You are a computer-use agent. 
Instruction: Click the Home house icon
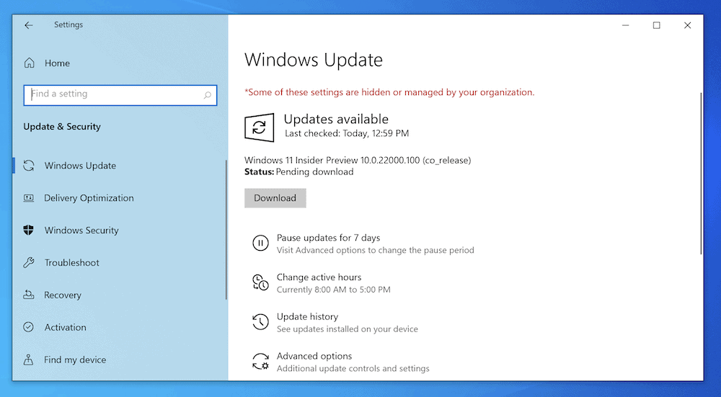[29, 63]
